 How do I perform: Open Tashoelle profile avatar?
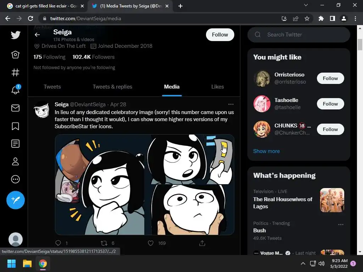click(262, 104)
